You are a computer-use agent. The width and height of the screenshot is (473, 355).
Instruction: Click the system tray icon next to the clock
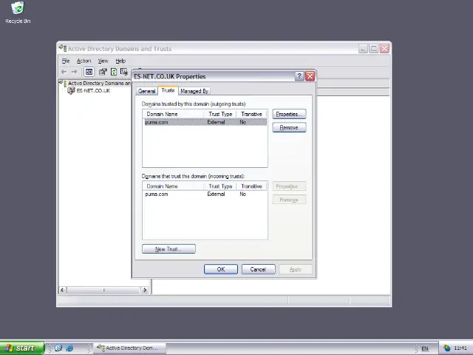point(446,348)
